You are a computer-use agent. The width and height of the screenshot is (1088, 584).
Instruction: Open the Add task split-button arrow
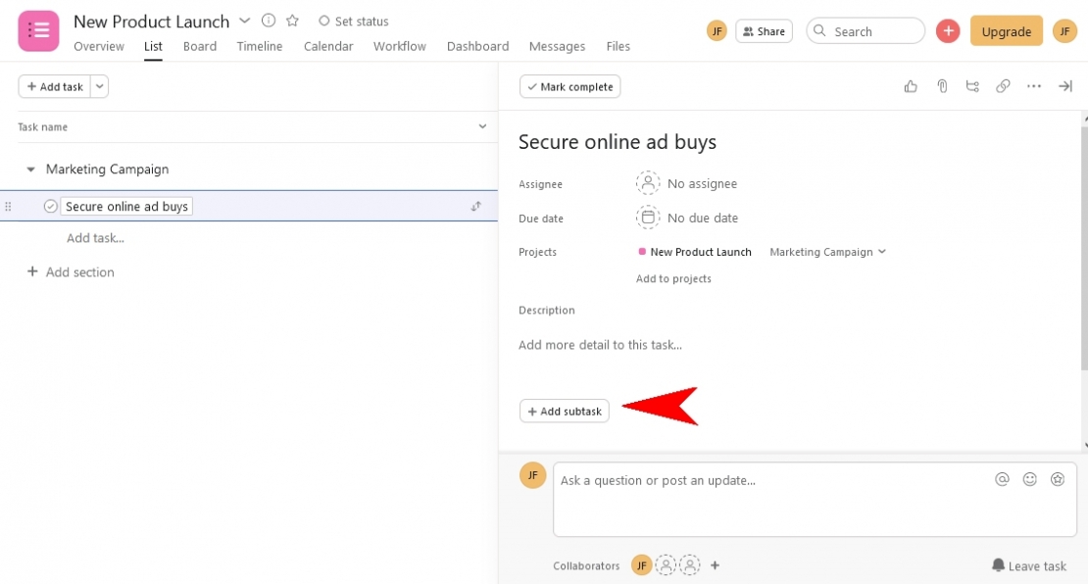pyautogui.click(x=99, y=86)
